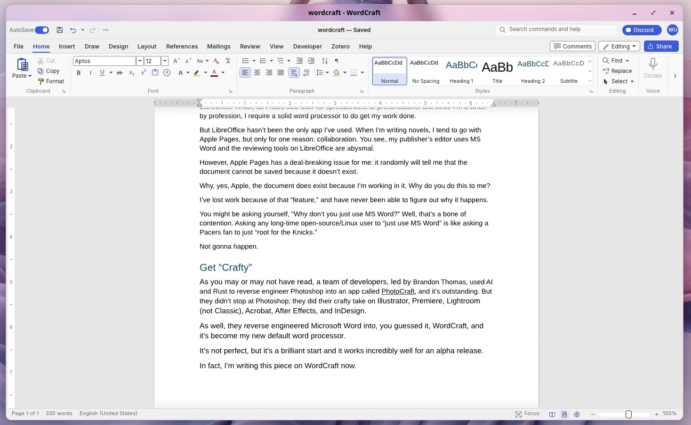Screen dimensions: 691x425
Task: Open the Comments pane button
Action: pos(572,46)
